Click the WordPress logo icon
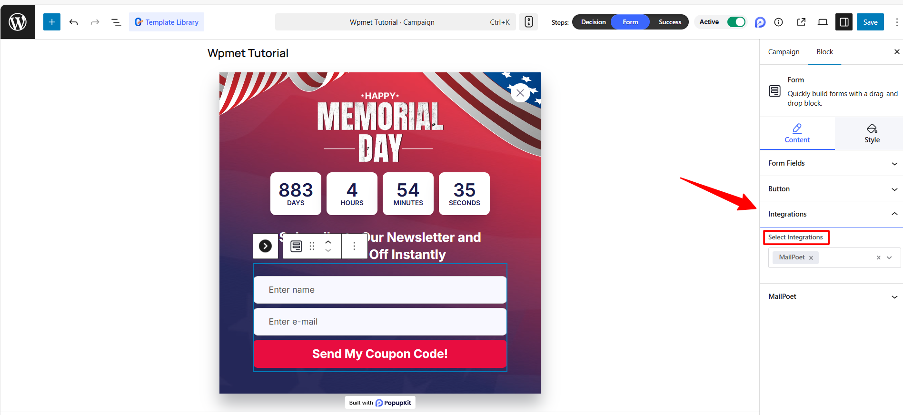The height and width of the screenshot is (415, 903). pyautogui.click(x=18, y=22)
